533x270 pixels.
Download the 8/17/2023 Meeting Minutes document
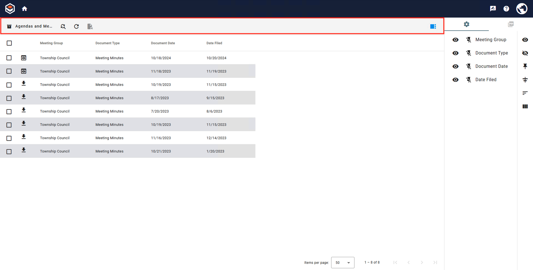pyautogui.click(x=24, y=97)
